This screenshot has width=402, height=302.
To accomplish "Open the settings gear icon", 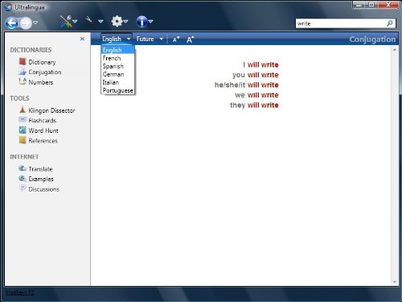I will coord(117,21).
